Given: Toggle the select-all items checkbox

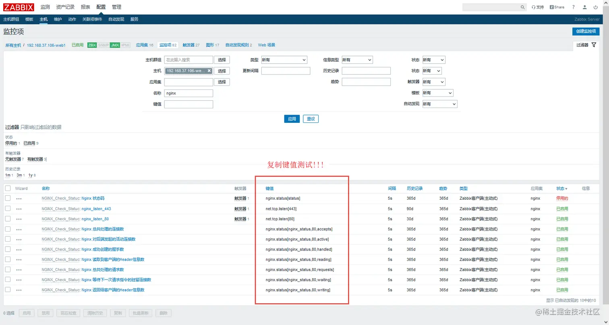Looking at the screenshot, I should [x=8, y=188].
